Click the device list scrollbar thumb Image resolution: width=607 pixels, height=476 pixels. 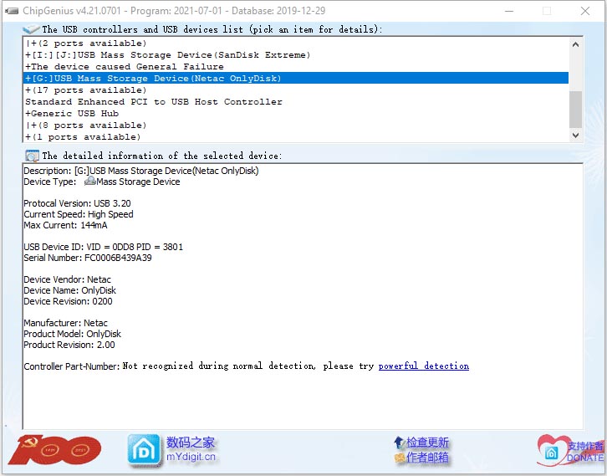tap(575, 110)
